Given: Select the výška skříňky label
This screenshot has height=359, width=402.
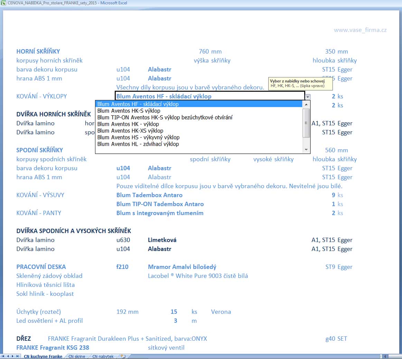Looking at the screenshot, I should tap(212, 60).
